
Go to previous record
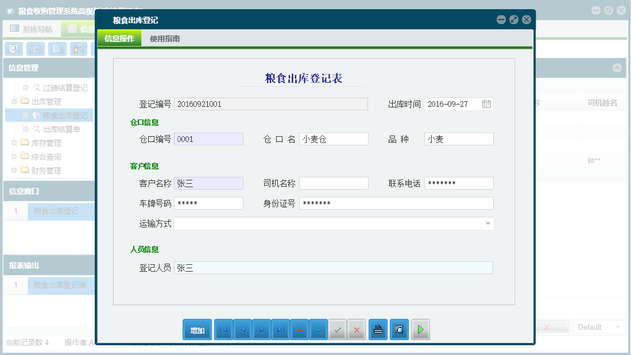pos(242,330)
